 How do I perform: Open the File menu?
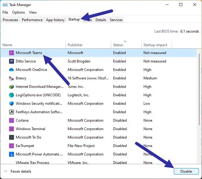[5, 12]
